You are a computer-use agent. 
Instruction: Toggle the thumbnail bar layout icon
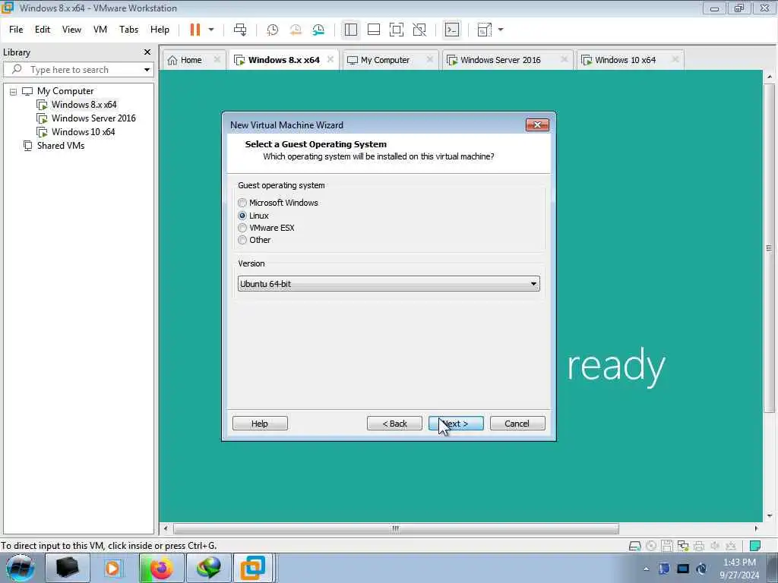pyautogui.click(x=374, y=30)
